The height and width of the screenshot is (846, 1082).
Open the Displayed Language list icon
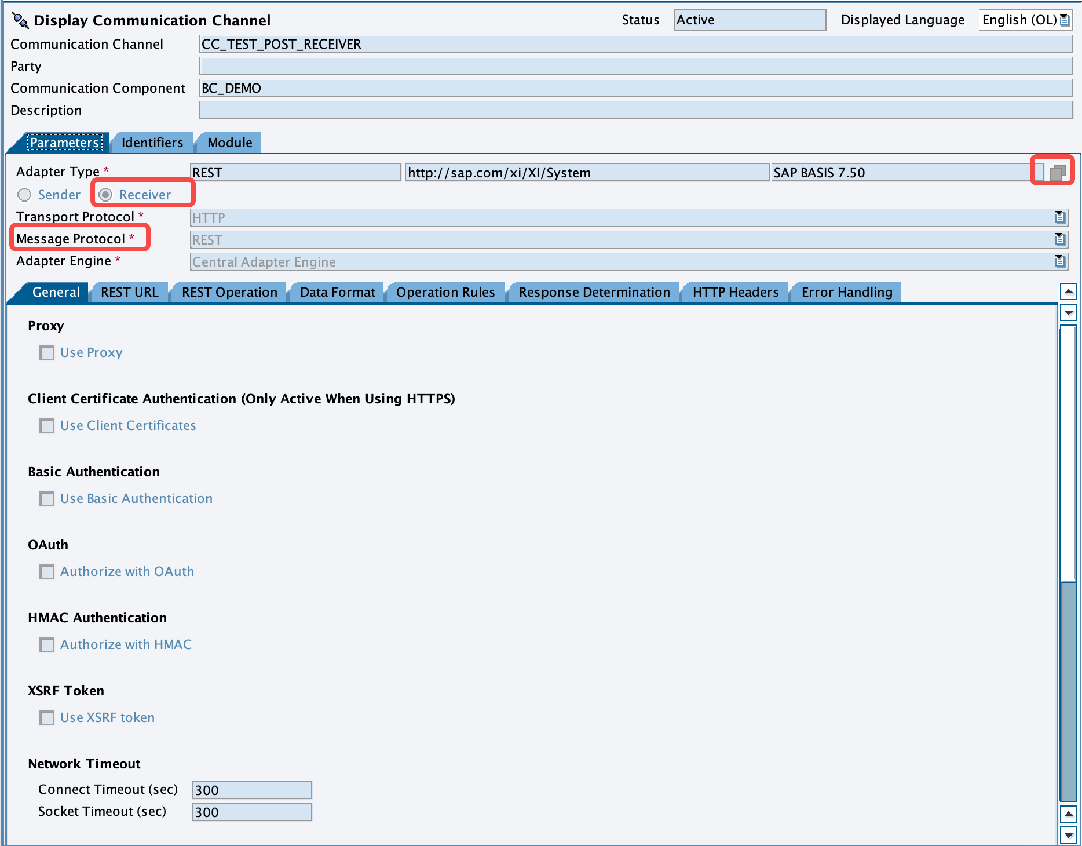[x=1065, y=20]
